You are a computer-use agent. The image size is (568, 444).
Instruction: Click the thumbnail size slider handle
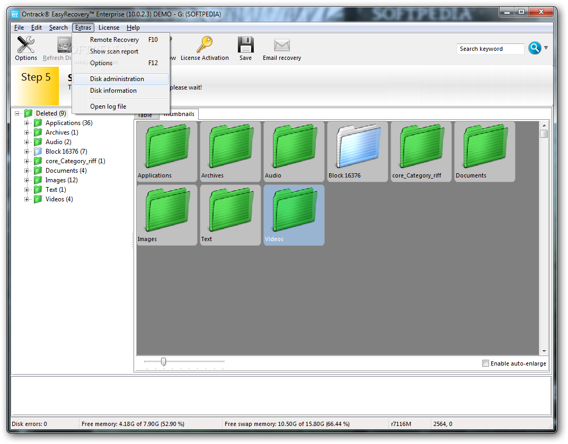pyautogui.click(x=163, y=361)
